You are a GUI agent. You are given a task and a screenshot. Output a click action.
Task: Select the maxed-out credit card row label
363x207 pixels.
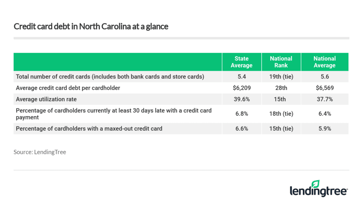89,129
